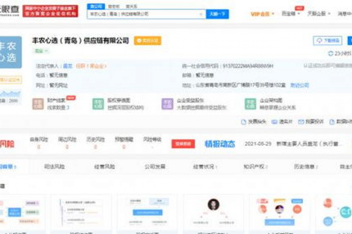Open the red promotional banner beside the logo
This screenshot has height=234, width=352.
click(50, 11)
